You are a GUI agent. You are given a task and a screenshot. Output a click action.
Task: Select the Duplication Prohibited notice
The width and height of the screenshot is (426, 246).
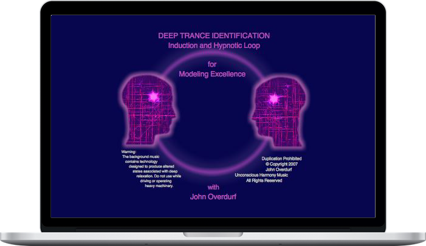point(281,159)
